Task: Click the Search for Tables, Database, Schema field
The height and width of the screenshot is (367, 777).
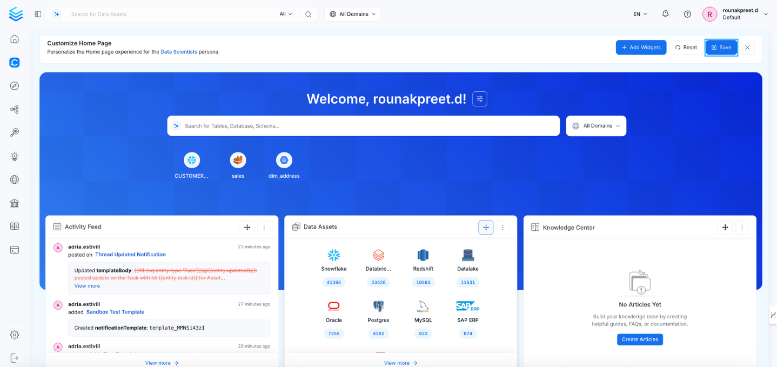Action: pyautogui.click(x=363, y=126)
